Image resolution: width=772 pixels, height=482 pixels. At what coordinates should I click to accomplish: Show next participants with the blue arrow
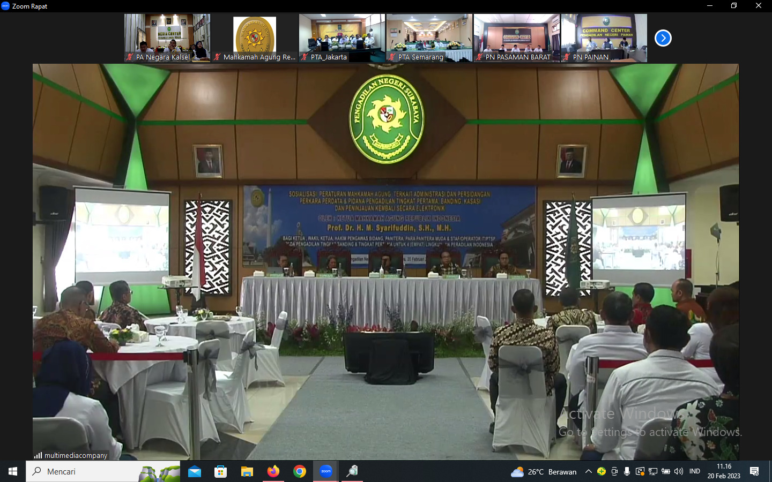[x=663, y=38]
